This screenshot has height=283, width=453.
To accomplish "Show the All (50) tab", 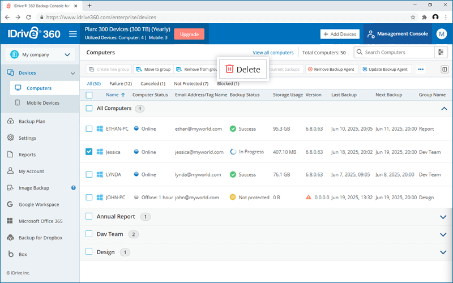I will (94, 84).
